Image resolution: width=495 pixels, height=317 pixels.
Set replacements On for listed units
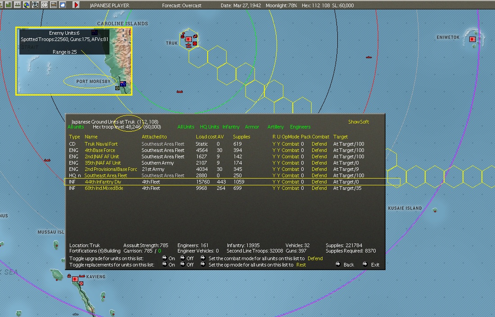pos(168,265)
